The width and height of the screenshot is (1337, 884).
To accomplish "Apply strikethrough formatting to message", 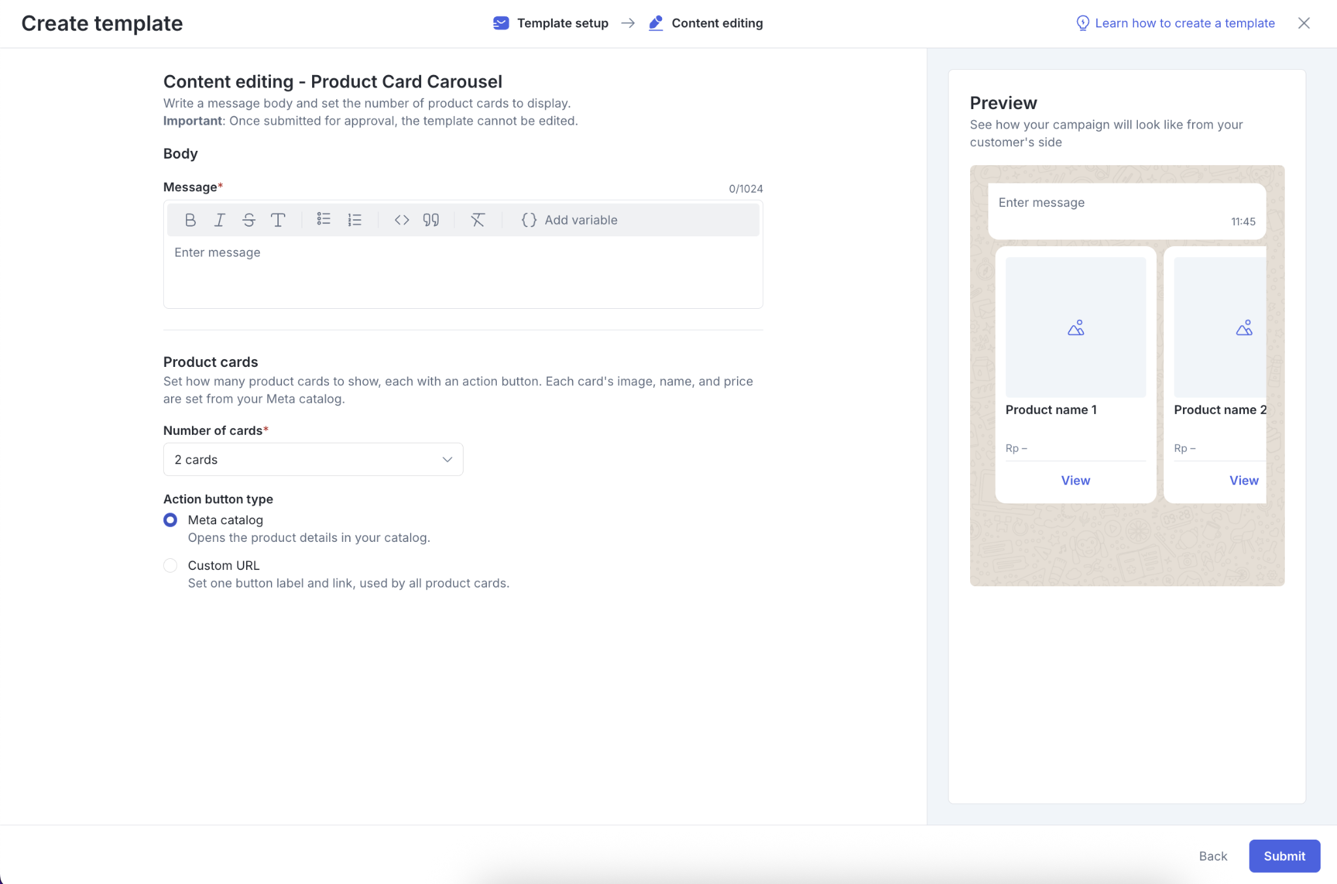I will [249, 220].
